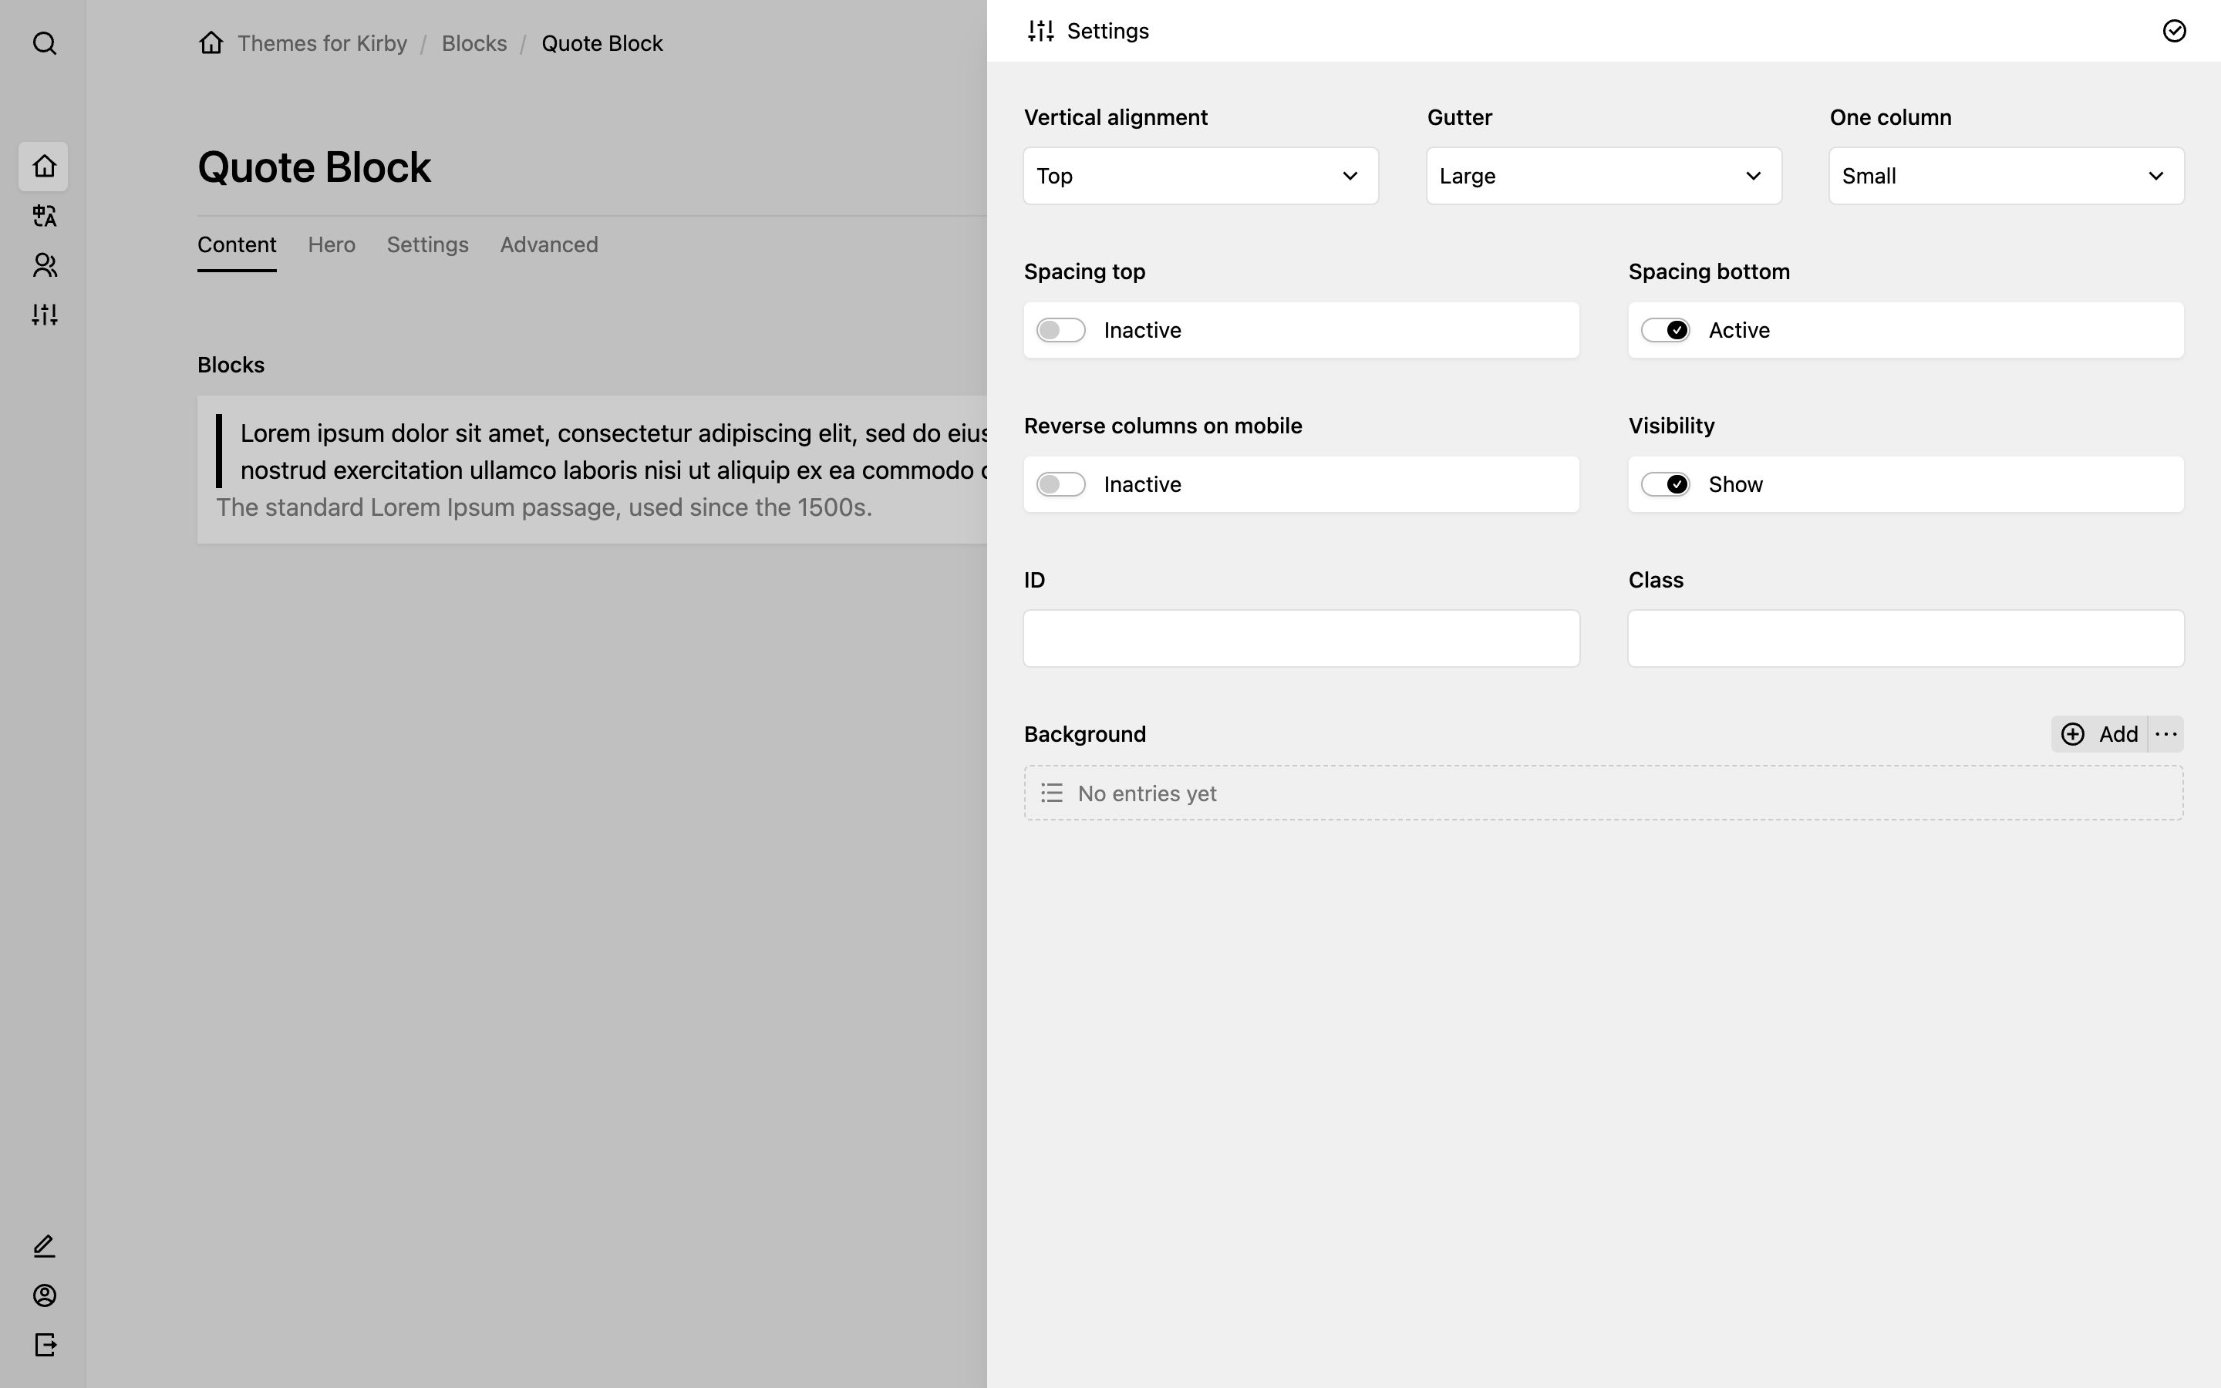
Task: Open Background more options ellipsis
Action: pyautogui.click(x=2166, y=734)
